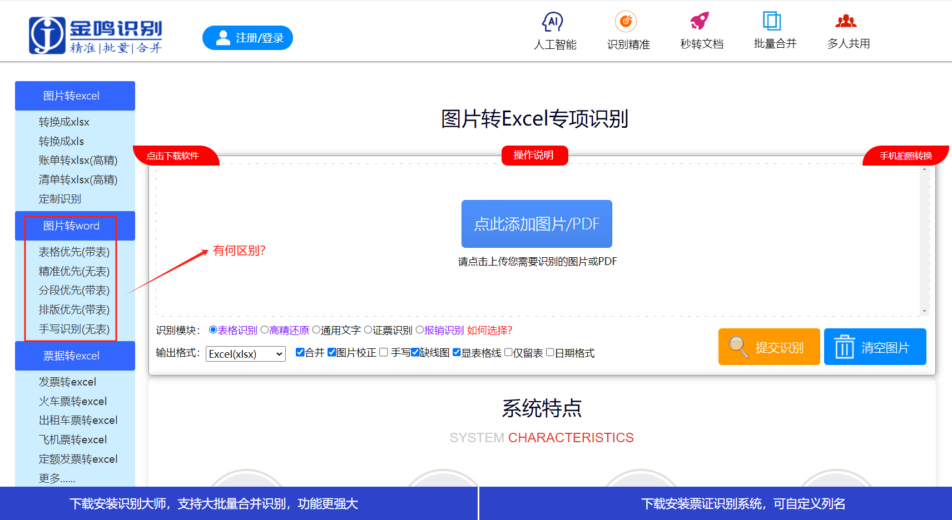Select 精准优先(无表) word option

74,271
